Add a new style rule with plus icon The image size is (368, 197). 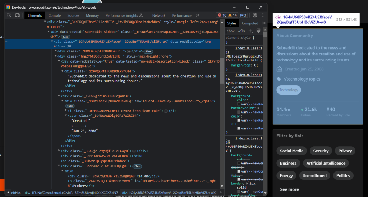coord(251,31)
